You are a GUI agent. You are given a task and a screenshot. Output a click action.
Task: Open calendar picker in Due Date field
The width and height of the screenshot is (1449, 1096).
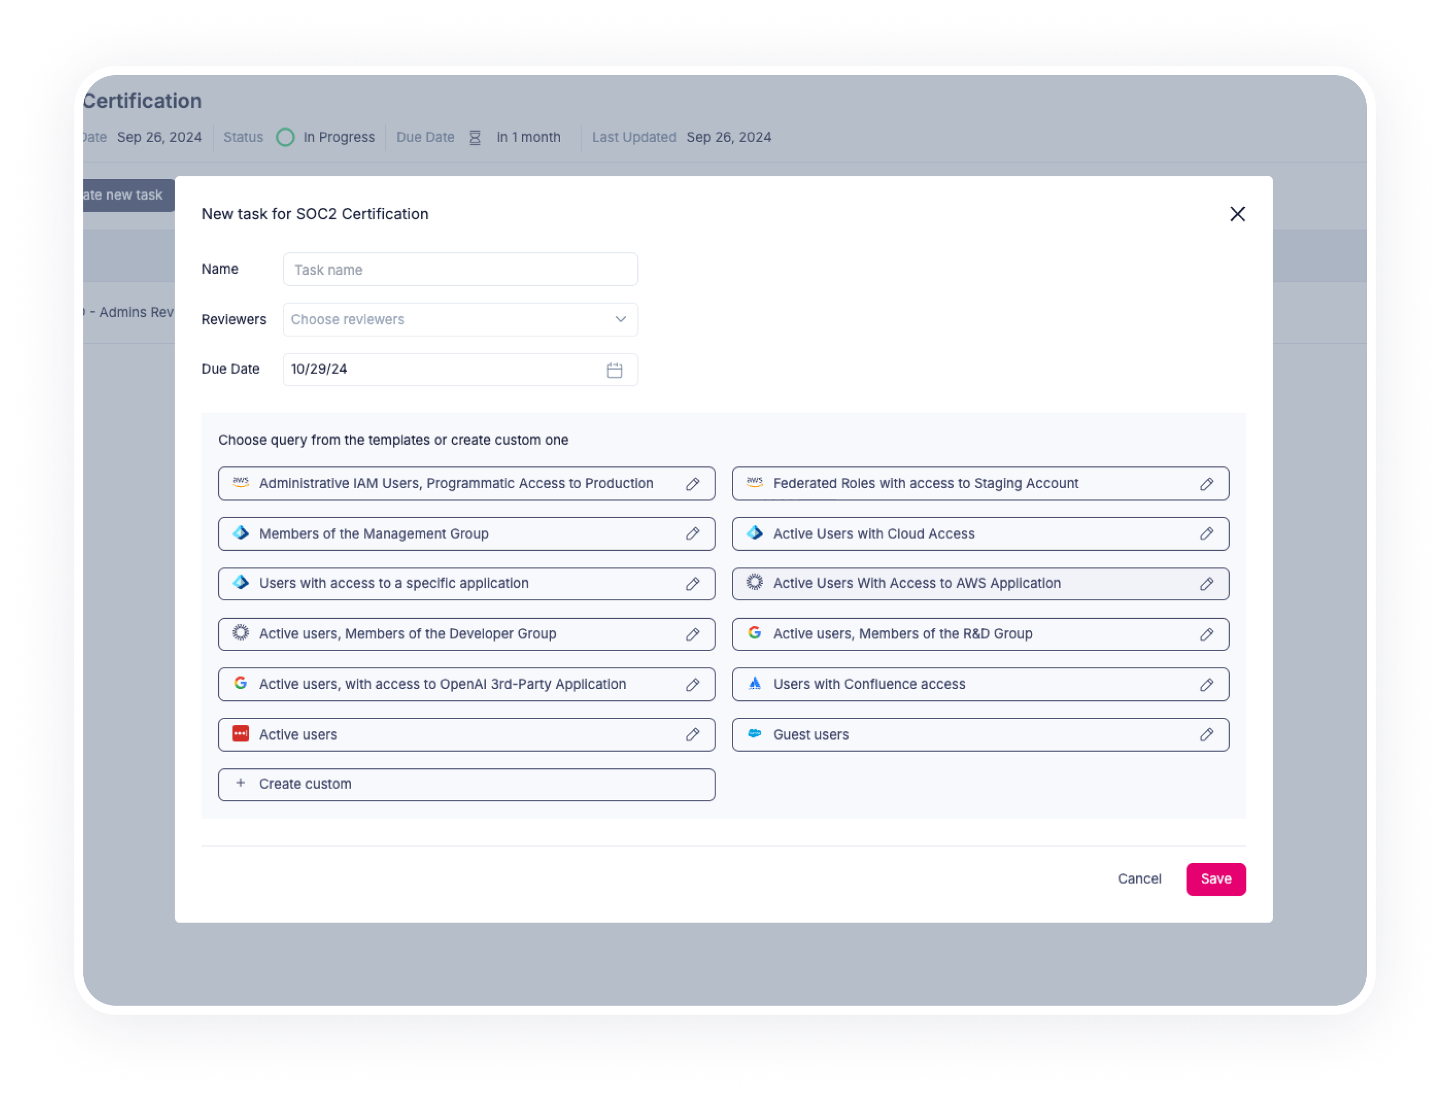click(615, 370)
